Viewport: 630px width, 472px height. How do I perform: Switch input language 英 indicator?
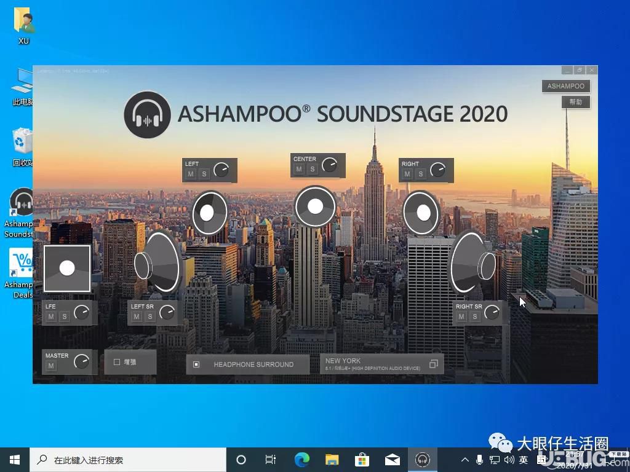pyautogui.click(x=523, y=460)
